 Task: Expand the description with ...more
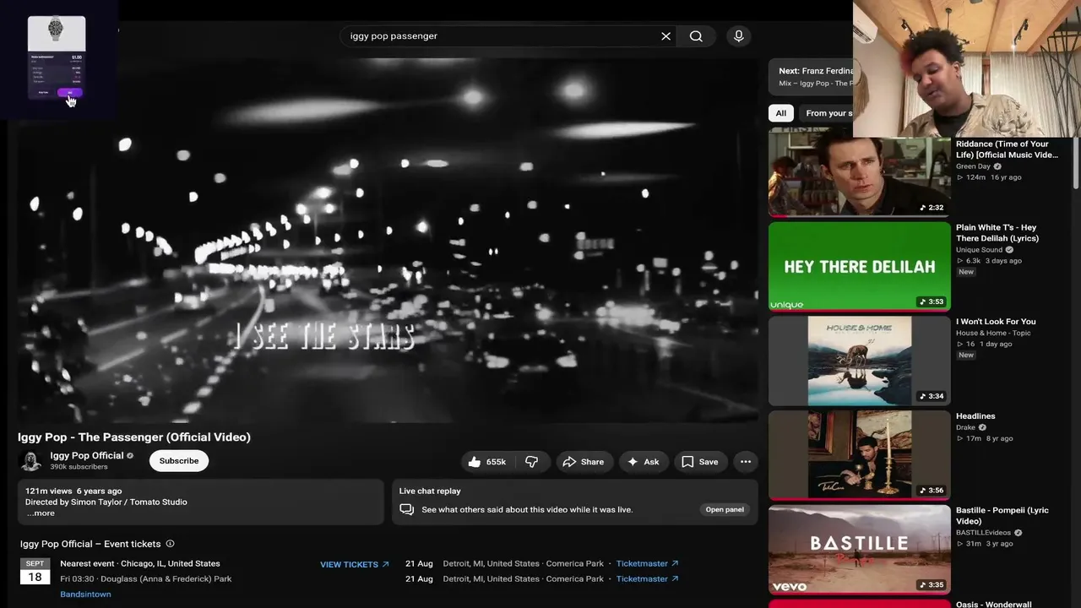pos(41,513)
